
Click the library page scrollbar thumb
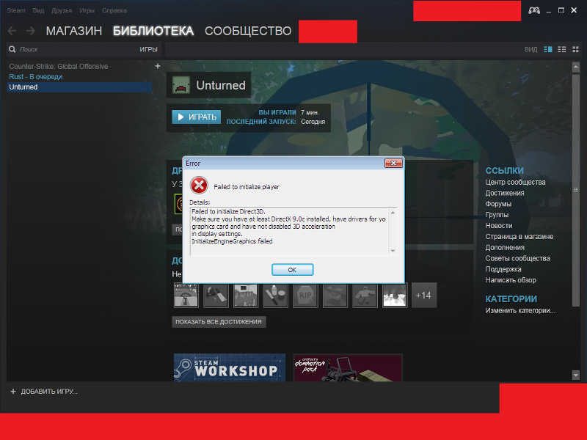pos(576,190)
